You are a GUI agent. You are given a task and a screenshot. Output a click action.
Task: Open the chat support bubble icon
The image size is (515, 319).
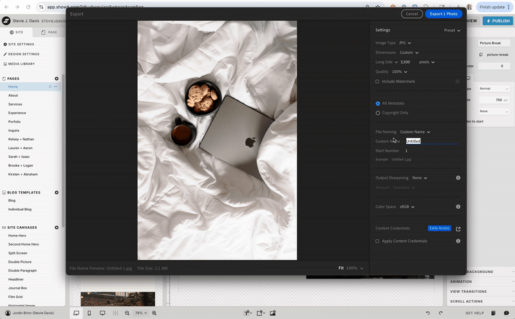click(x=506, y=313)
